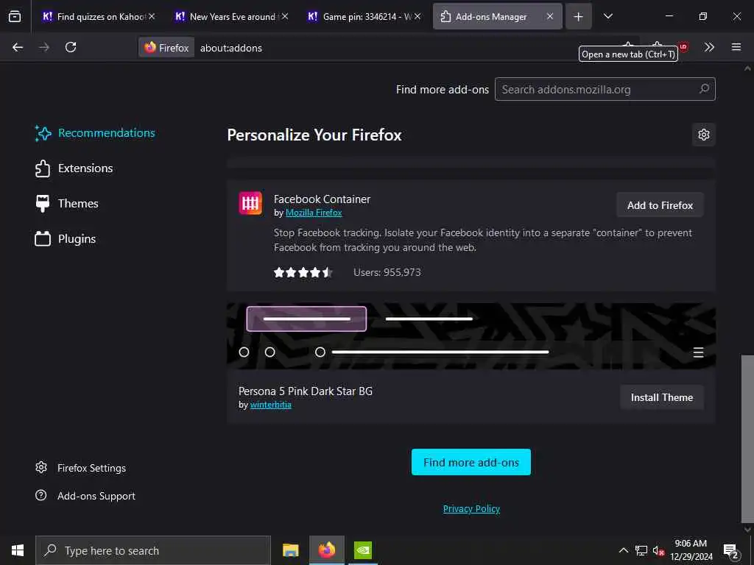Open Firefox View icon at tab bar start
Image resolution: width=754 pixels, height=565 pixels.
pos(15,16)
